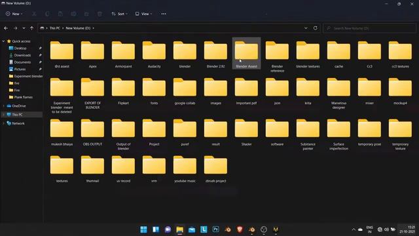Screen dimensions: 419x236
Task: Open Plank flames in sidebar
Action: tap(24, 97)
